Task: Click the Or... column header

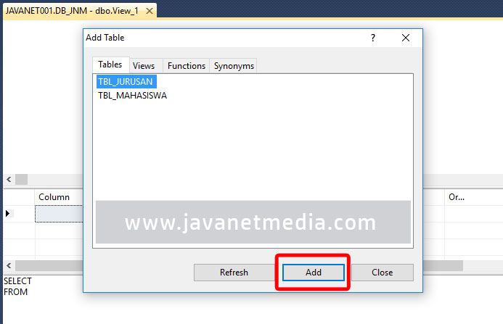Action: point(473,197)
